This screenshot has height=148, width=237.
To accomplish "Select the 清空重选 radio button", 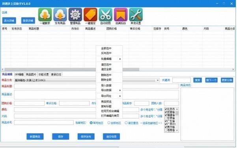I will click(x=126, y=123).
